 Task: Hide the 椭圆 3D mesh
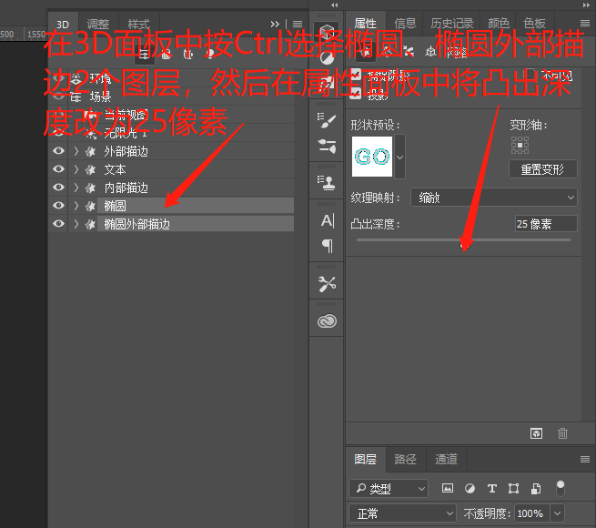click(x=58, y=206)
